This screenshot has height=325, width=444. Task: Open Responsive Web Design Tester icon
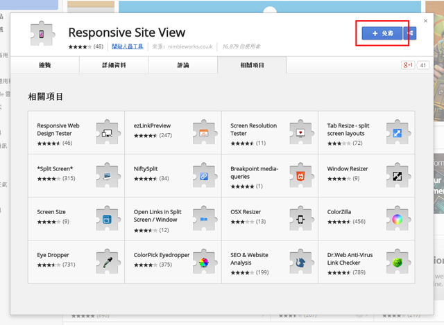pos(108,132)
